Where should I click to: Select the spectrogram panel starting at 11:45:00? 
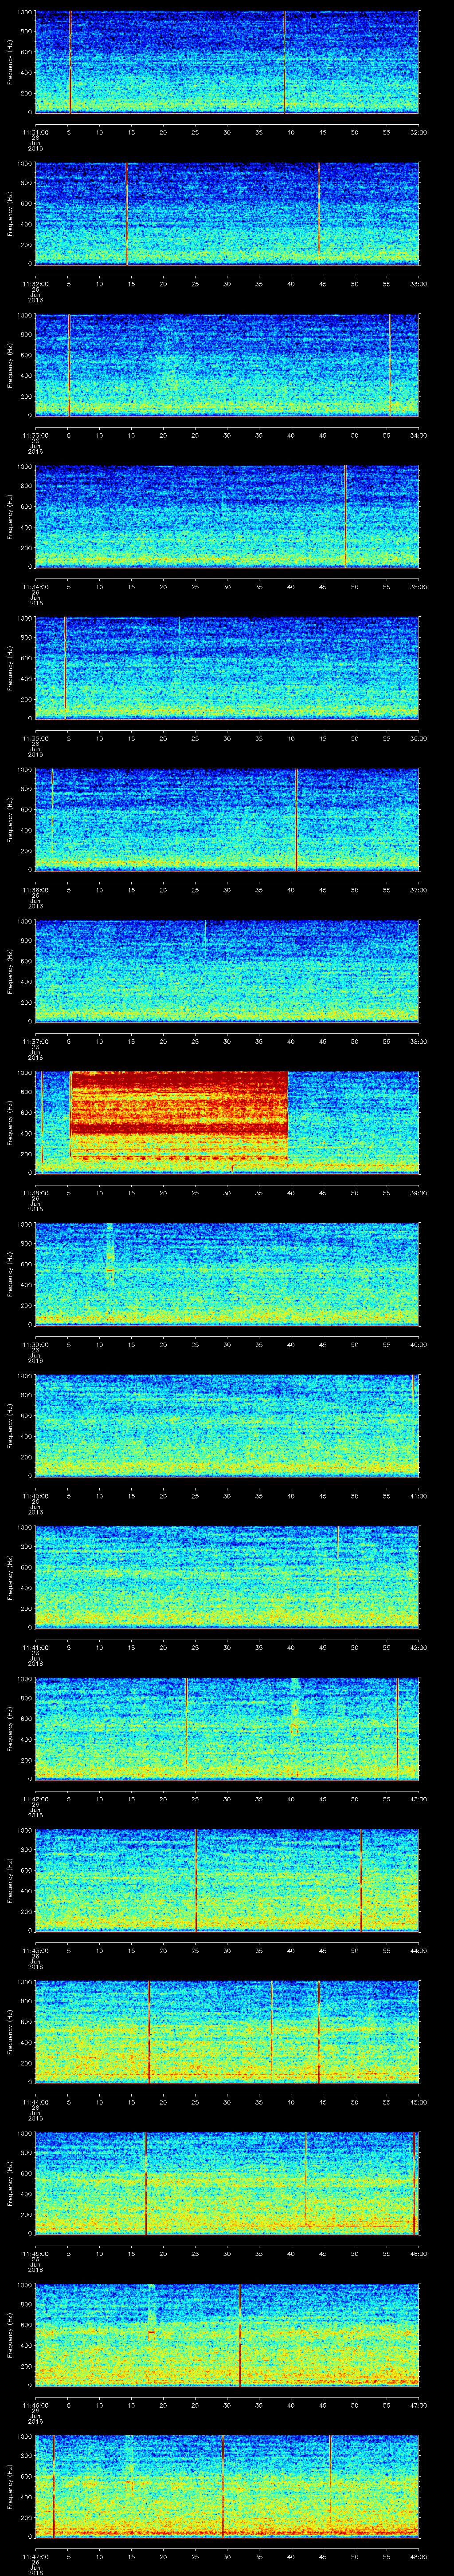click(227, 2182)
